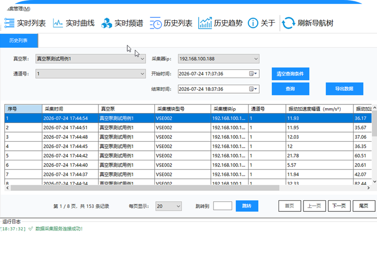Open the 开始时间 calendar picker
Screen dimensions: 377x254
pos(253,74)
